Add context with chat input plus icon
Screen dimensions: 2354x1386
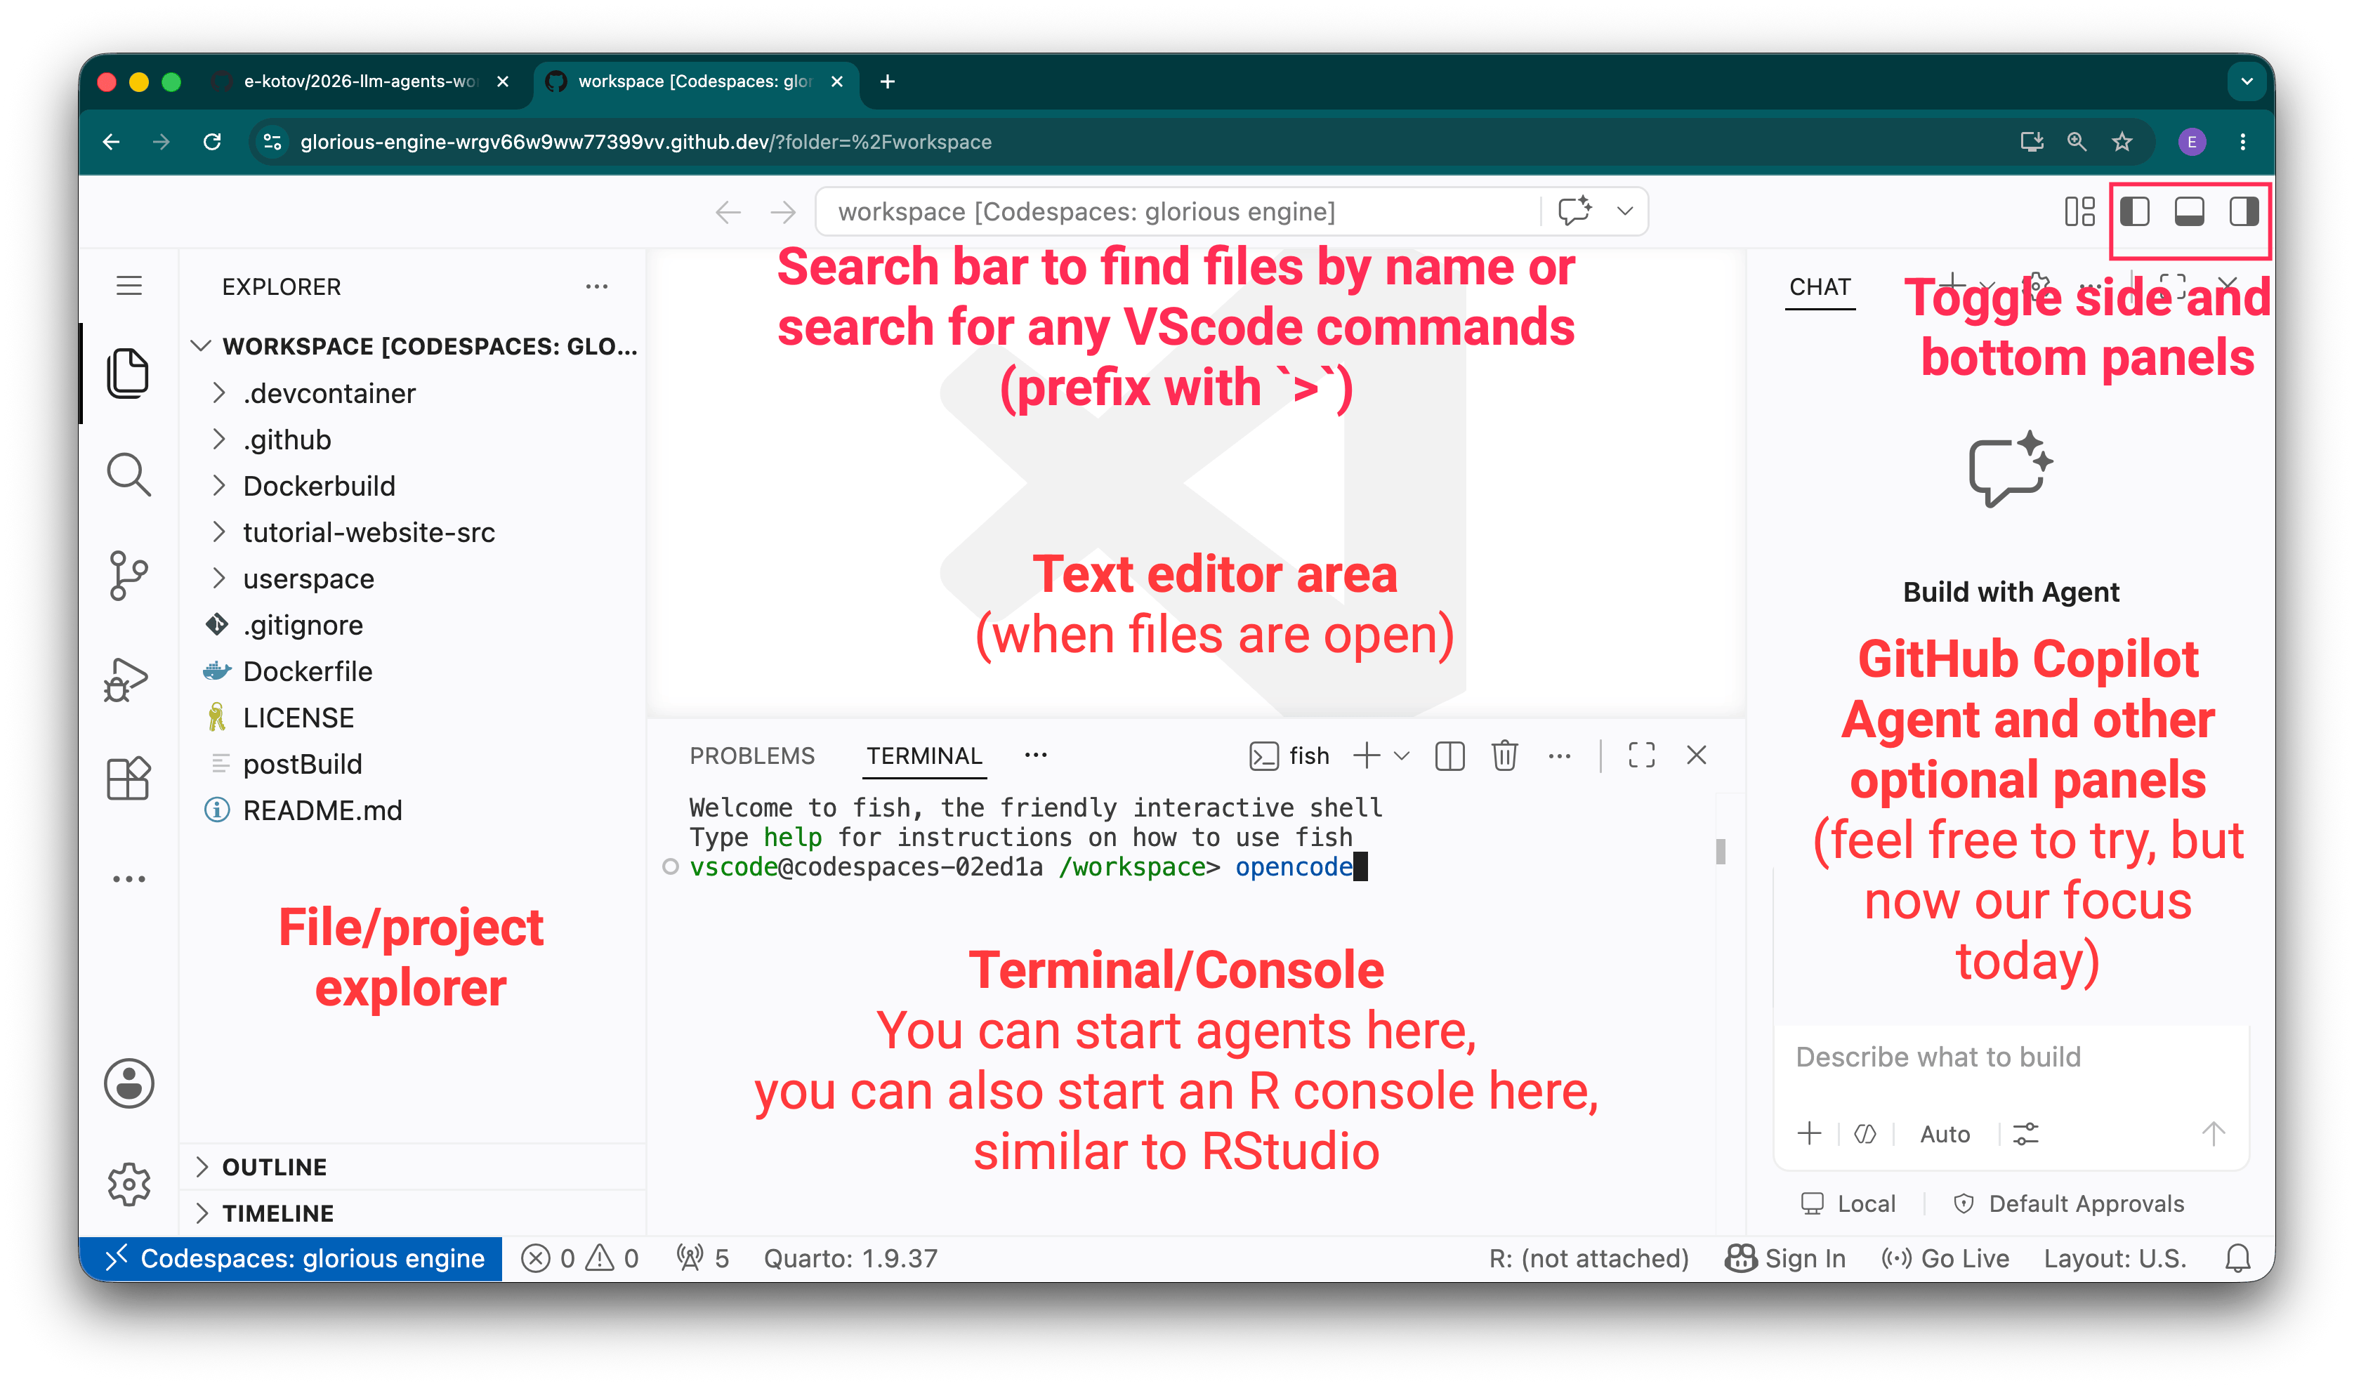click(x=1810, y=1134)
